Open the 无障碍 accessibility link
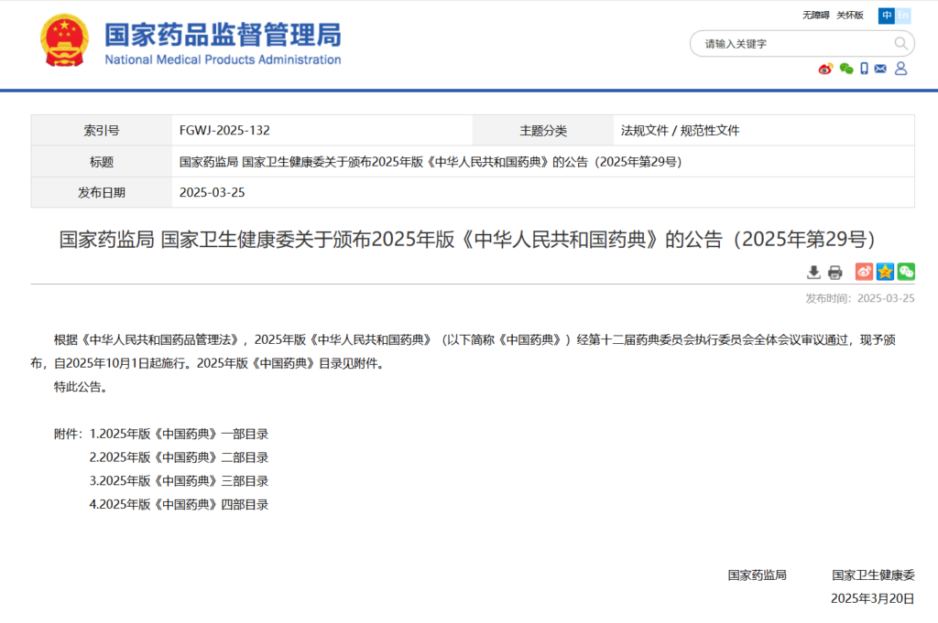Viewport: 938px width, 623px height. tap(815, 16)
